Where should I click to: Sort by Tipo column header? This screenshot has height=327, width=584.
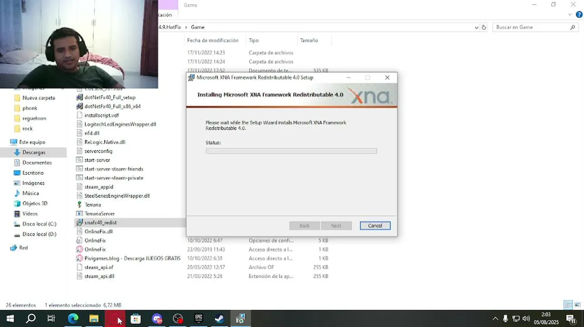[x=254, y=40]
